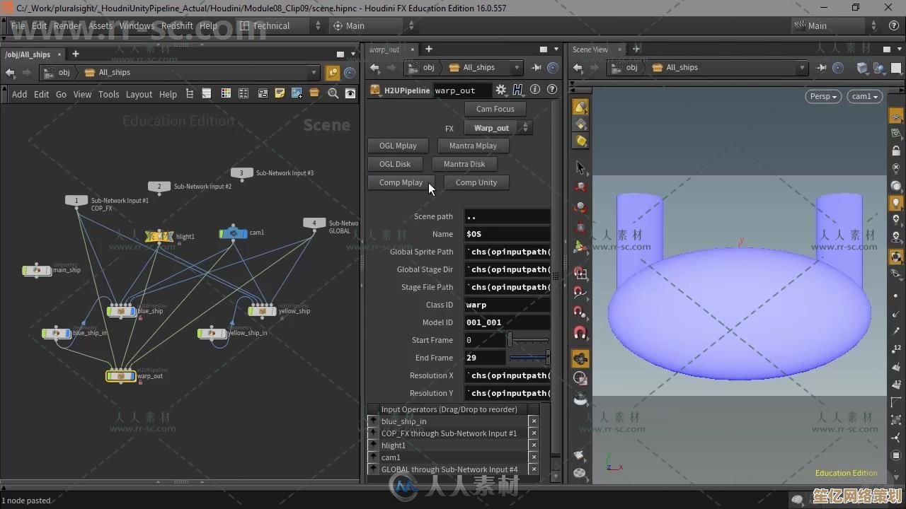The image size is (906, 509).
Task: Toggle the pin icon in parameter pane
Action: tap(537, 68)
